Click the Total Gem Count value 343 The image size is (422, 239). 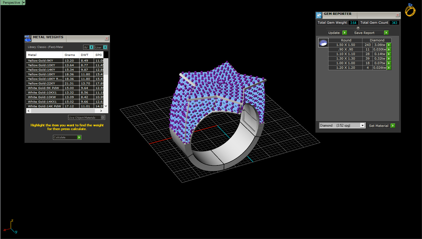pos(394,23)
